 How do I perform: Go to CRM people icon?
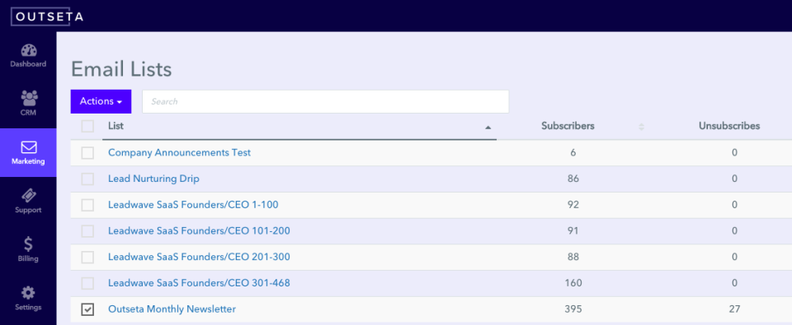tap(29, 98)
